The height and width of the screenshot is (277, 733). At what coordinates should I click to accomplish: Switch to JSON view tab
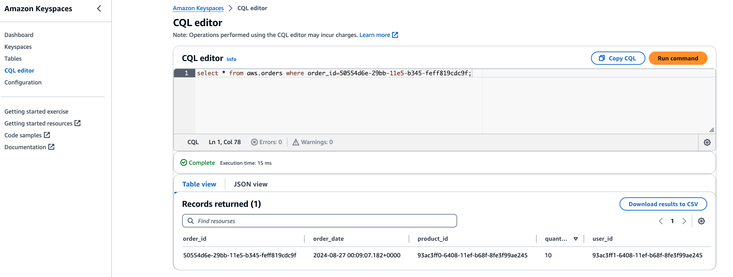tap(251, 184)
